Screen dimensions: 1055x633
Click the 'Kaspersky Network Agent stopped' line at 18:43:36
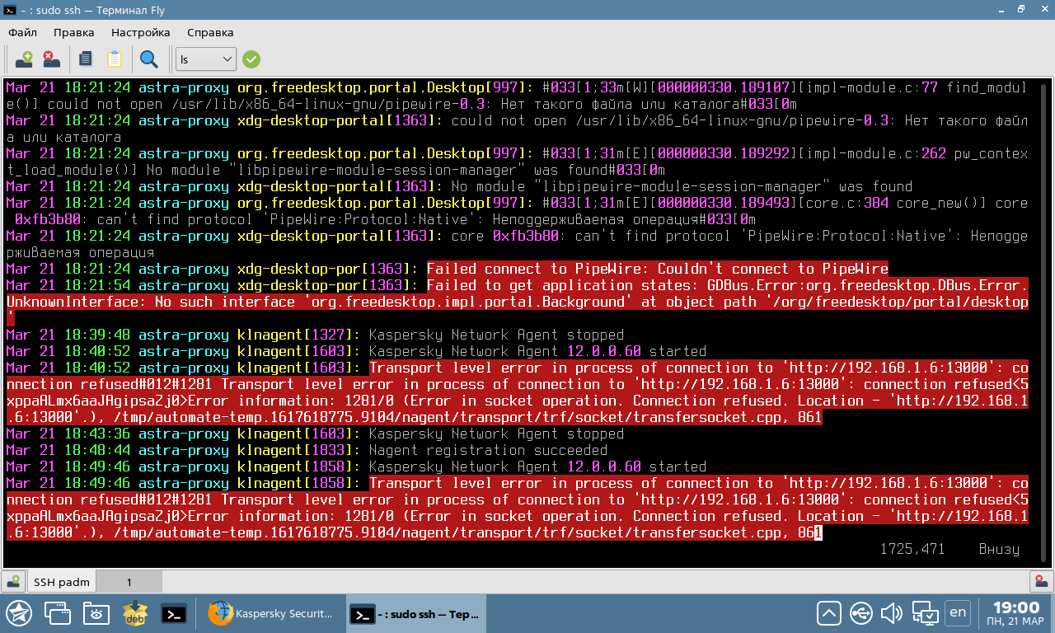[496, 434]
